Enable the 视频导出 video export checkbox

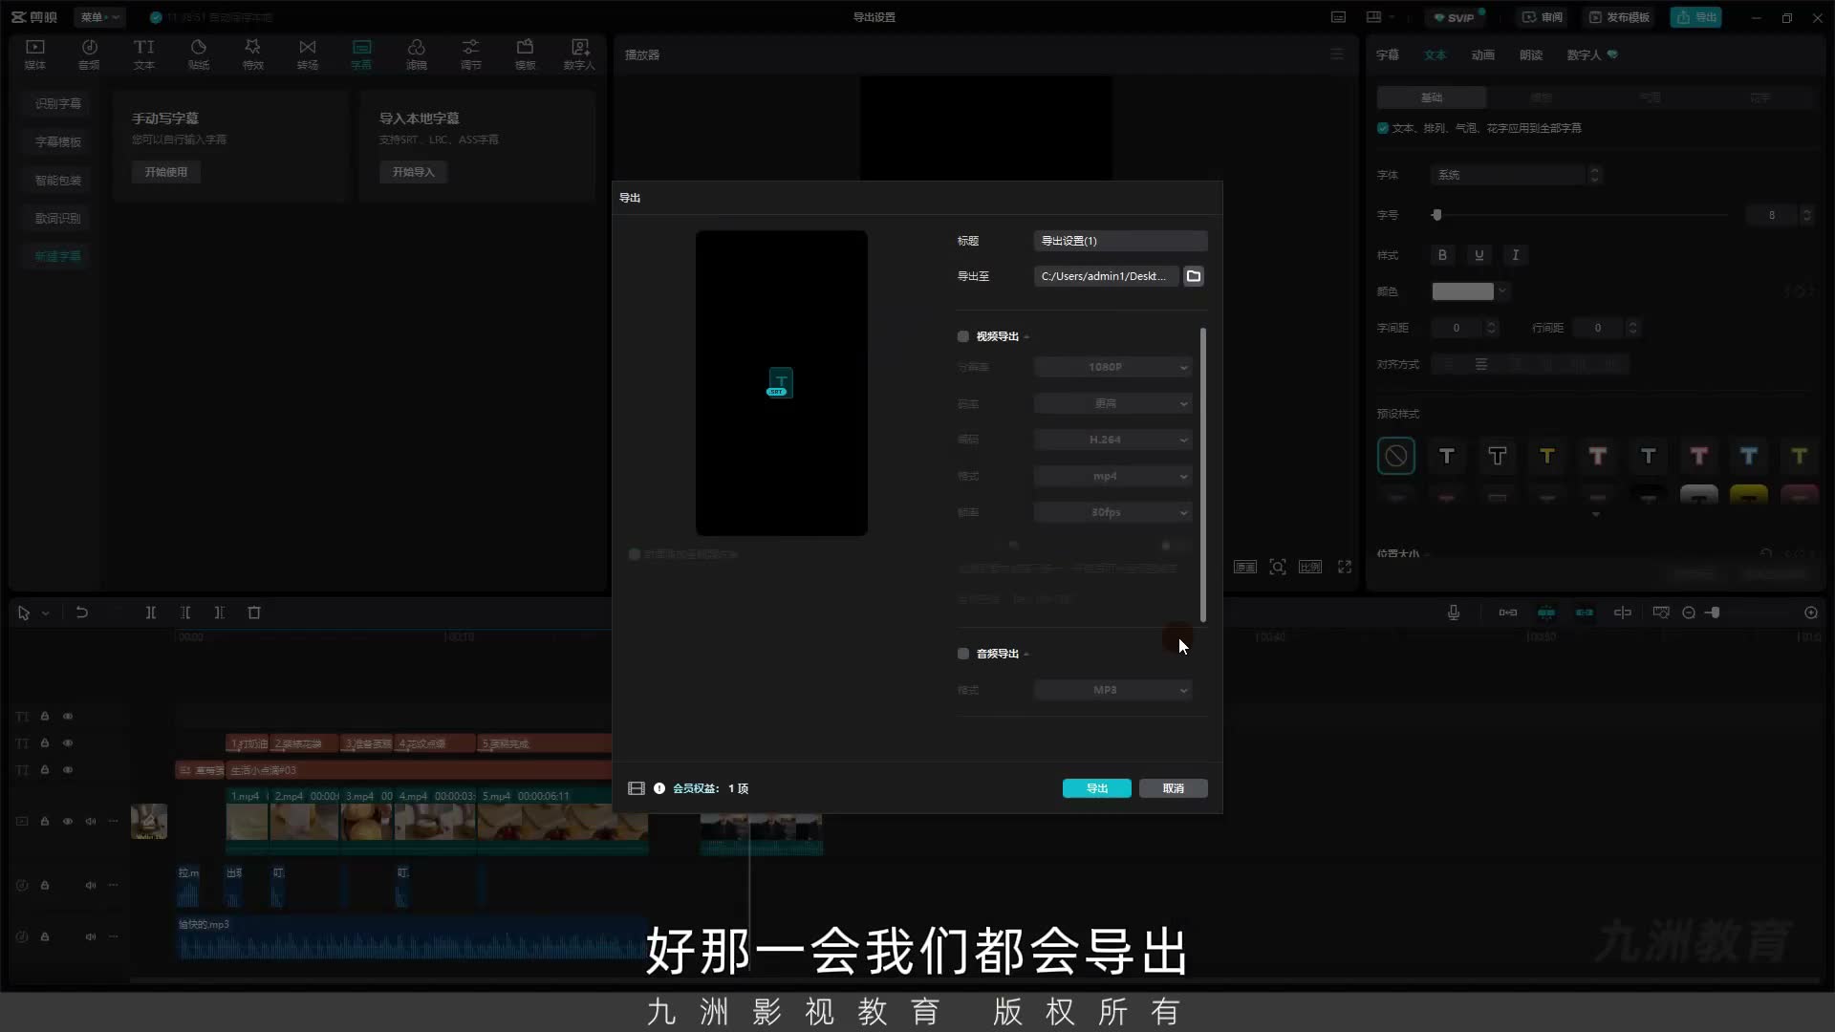pyautogui.click(x=963, y=336)
